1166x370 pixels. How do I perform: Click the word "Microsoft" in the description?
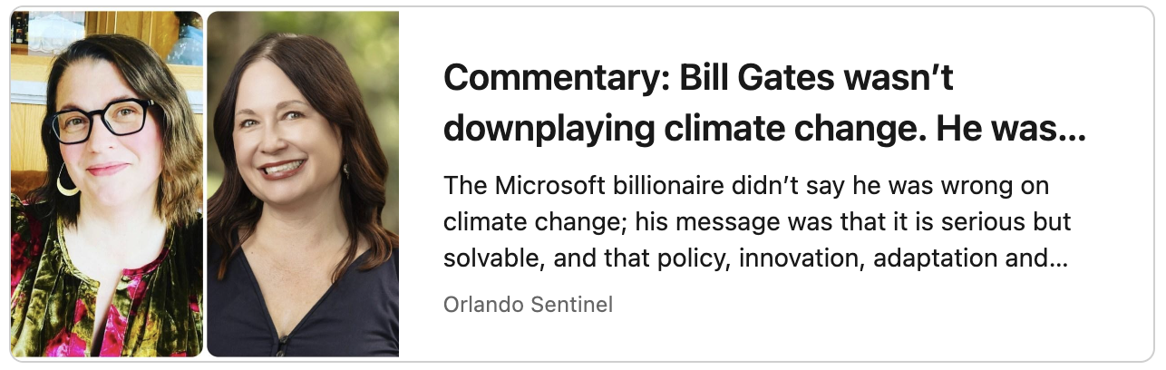pos(550,186)
